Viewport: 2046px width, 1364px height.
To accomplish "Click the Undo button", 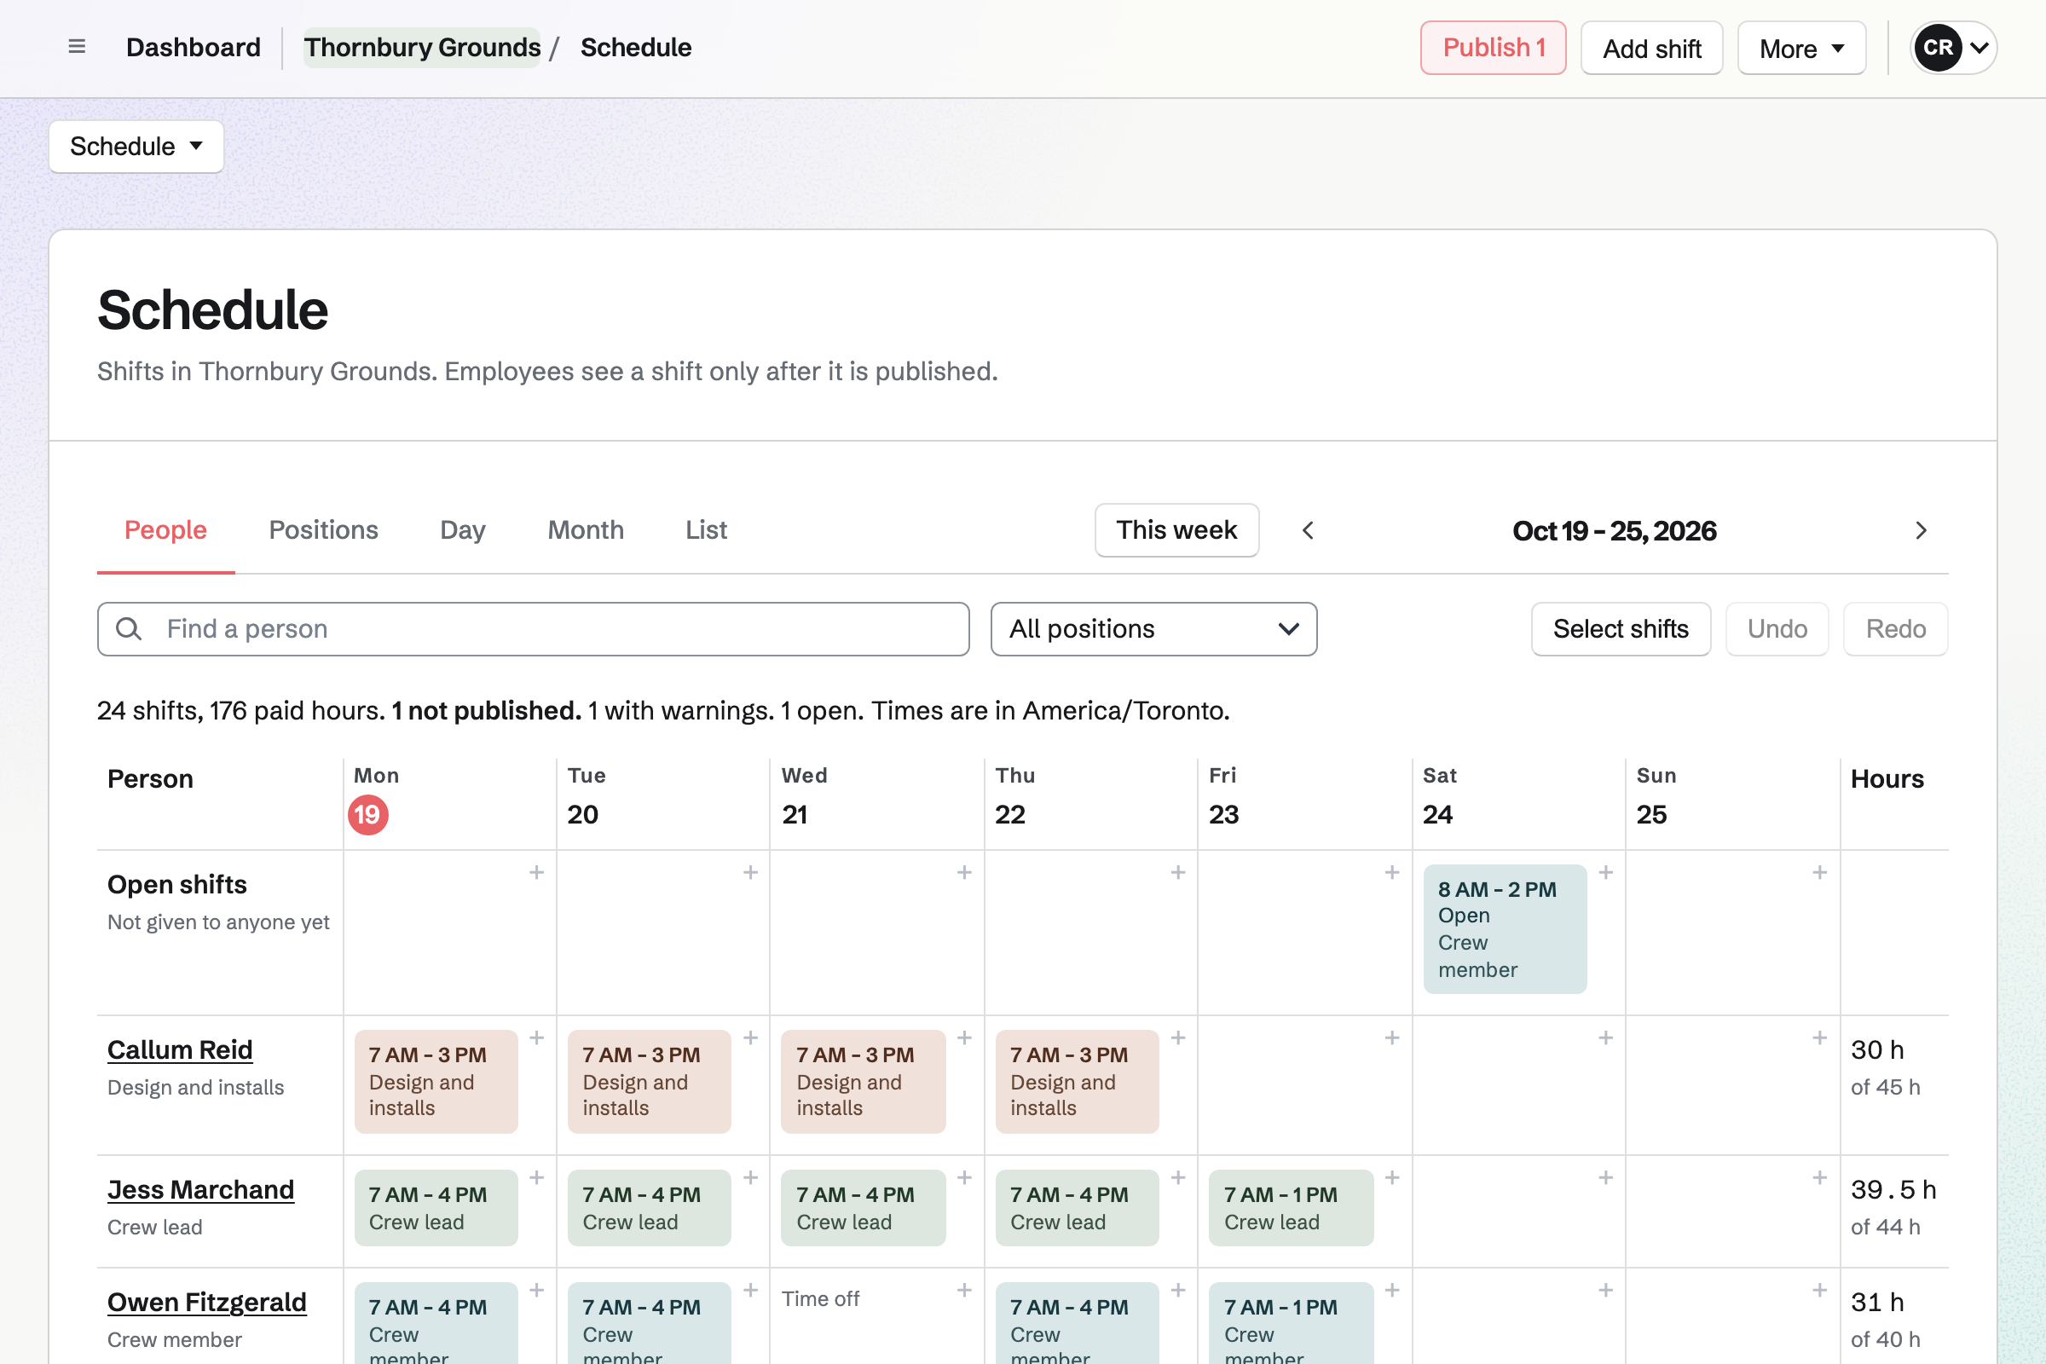I will (x=1777, y=629).
